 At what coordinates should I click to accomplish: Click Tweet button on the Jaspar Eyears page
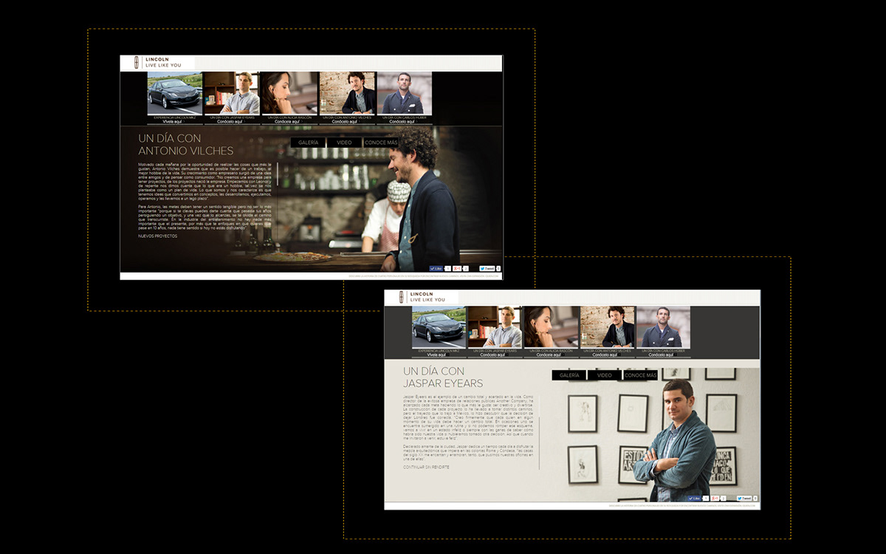(x=744, y=499)
